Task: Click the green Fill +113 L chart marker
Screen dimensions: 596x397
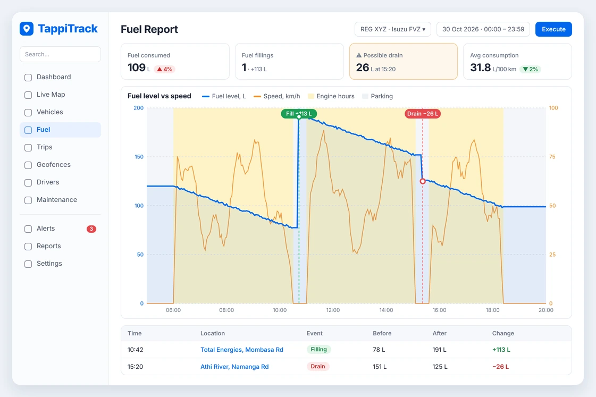Action: pyautogui.click(x=299, y=114)
